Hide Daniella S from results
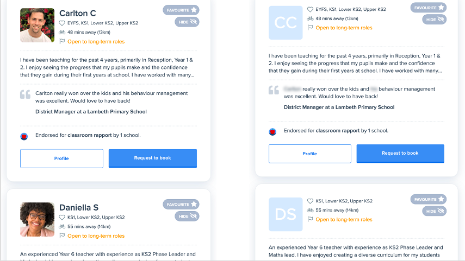Image resolution: width=465 pixels, height=261 pixels. 187,217
